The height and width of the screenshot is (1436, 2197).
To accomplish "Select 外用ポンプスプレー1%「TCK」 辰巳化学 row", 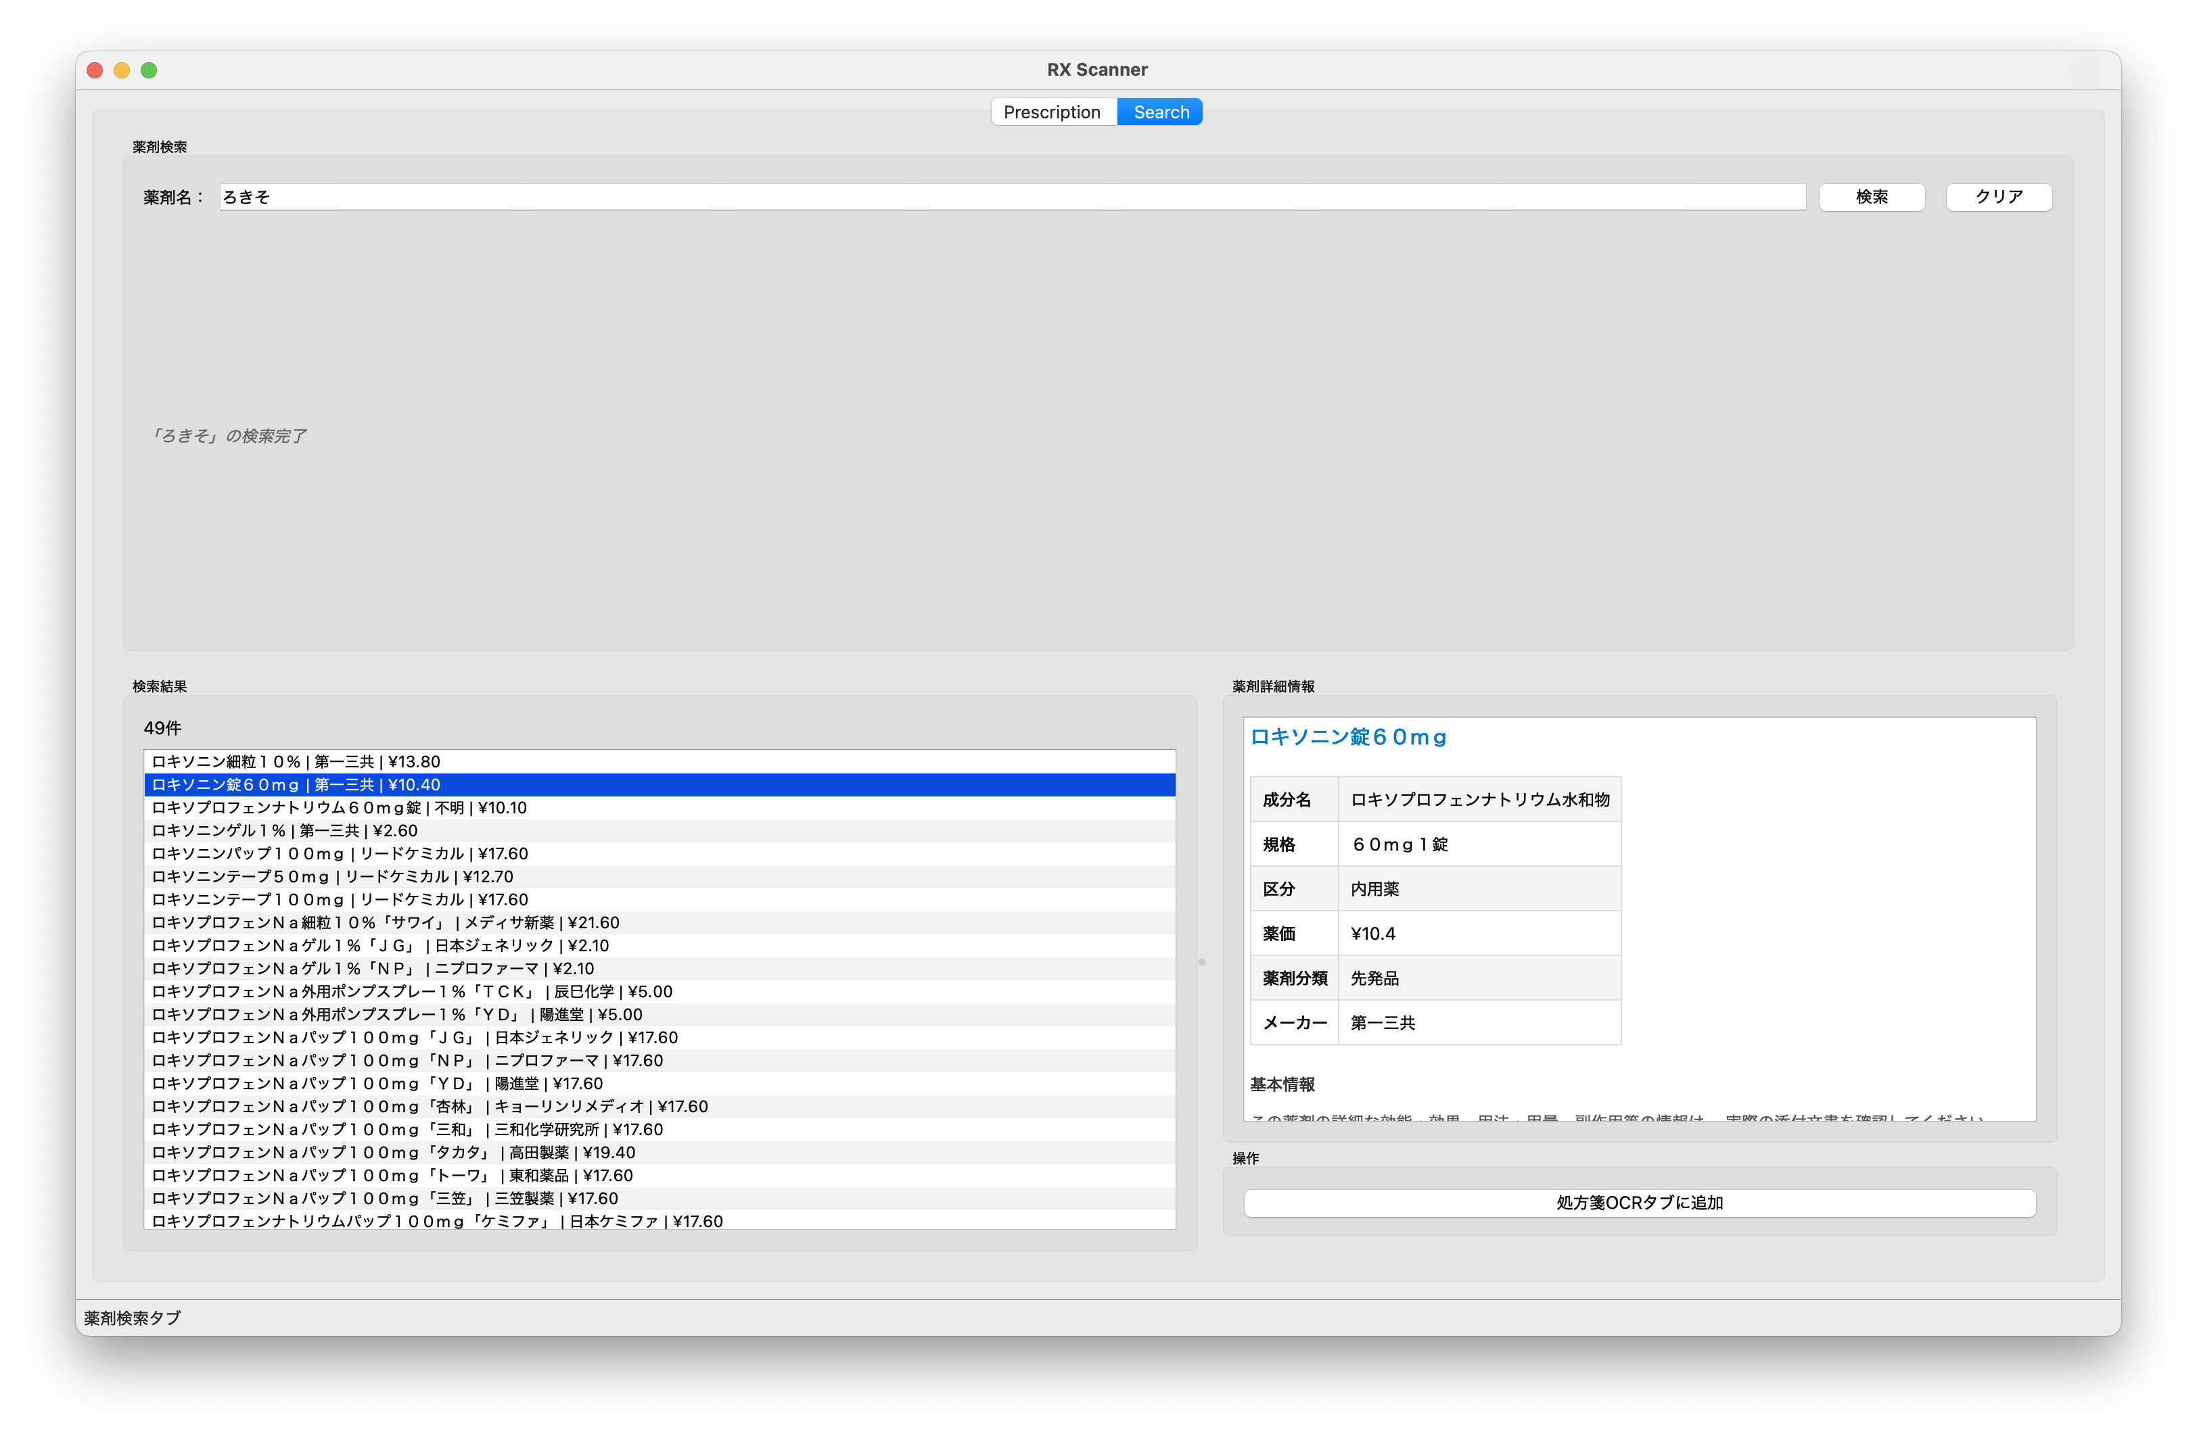I will click(412, 991).
